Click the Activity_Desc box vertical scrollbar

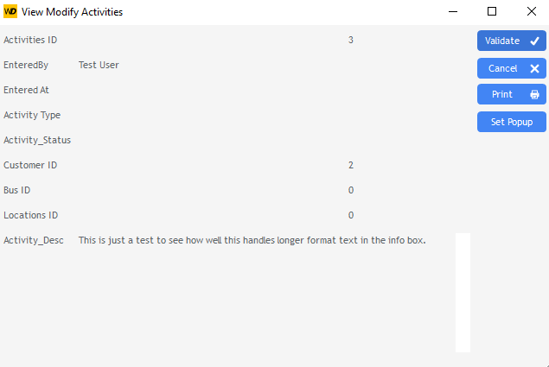[463, 292]
